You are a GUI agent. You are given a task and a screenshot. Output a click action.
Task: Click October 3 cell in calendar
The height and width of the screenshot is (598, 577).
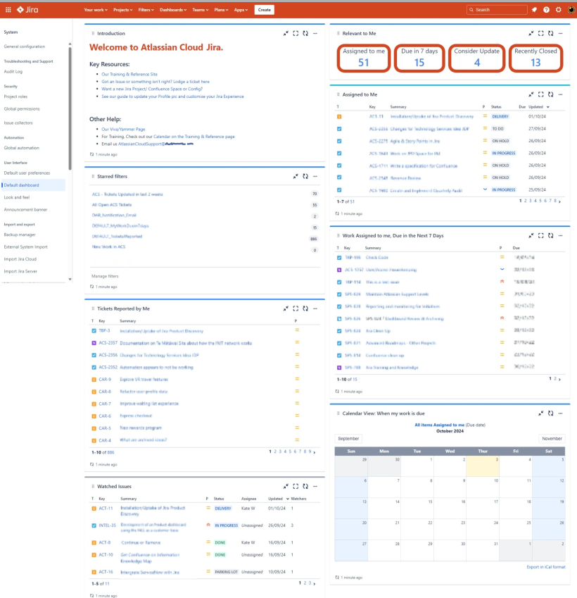[483, 466]
